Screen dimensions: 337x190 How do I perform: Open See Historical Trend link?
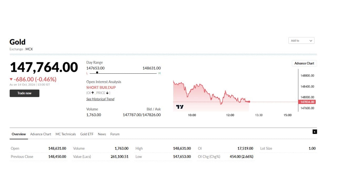[100, 99]
